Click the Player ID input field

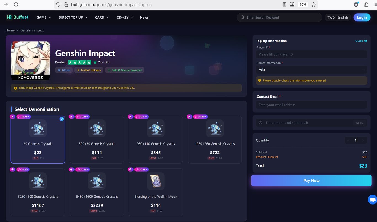(312, 54)
